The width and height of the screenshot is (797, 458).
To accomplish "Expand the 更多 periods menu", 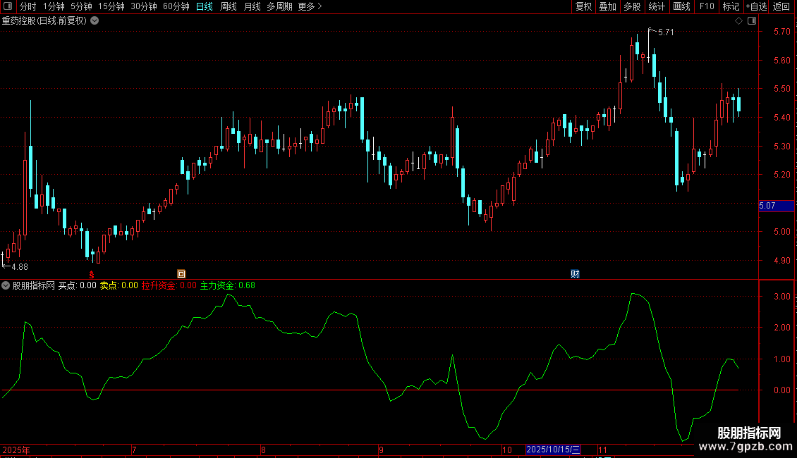I will (310, 6).
